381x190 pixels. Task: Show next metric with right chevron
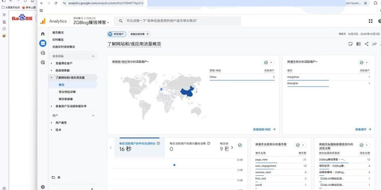[x=232, y=147]
